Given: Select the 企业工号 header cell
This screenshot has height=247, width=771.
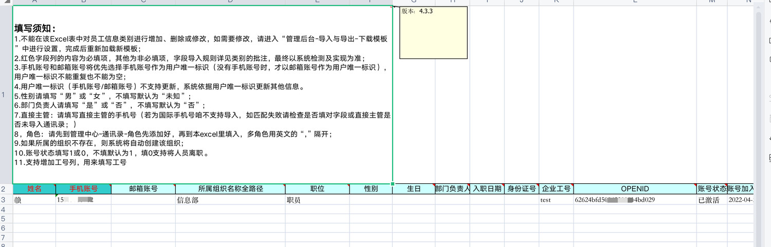Looking at the screenshot, I should 556,189.
